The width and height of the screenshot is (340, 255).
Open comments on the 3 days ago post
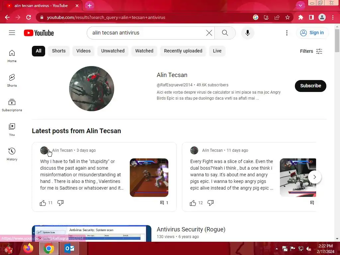point(164,203)
